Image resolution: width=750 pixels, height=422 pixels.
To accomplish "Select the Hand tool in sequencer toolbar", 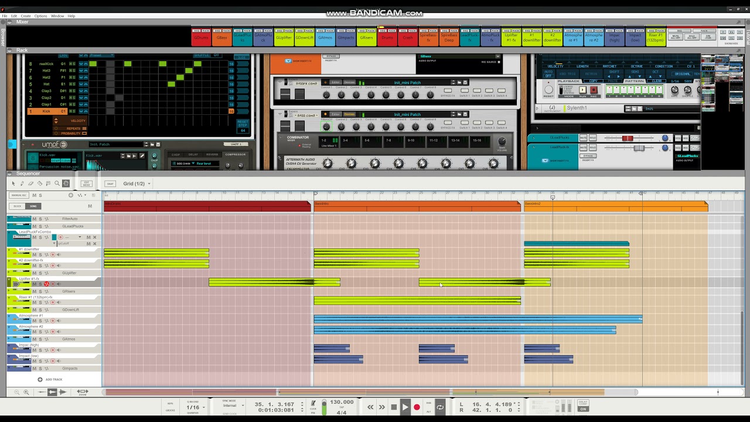I will pos(66,183).
